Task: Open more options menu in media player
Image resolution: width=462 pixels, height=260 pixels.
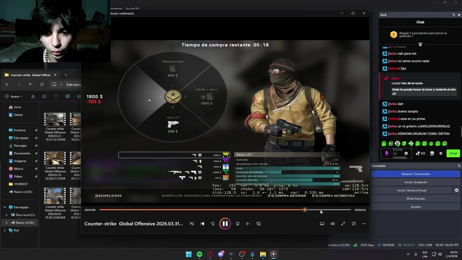Action: pyautogui.click(x=364, y=224)
